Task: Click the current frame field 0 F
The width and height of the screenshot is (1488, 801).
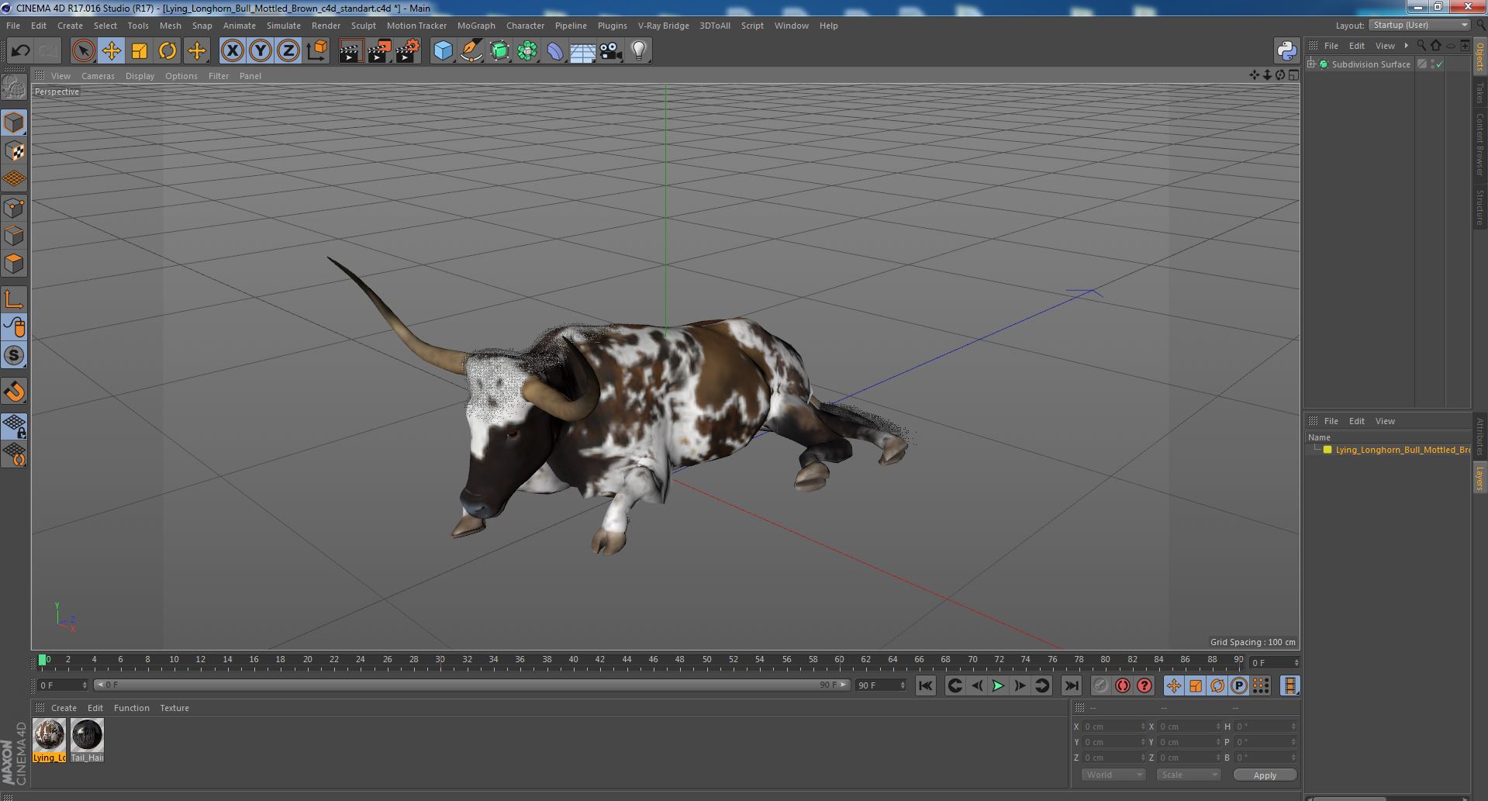Action: [x=62, y=685]
